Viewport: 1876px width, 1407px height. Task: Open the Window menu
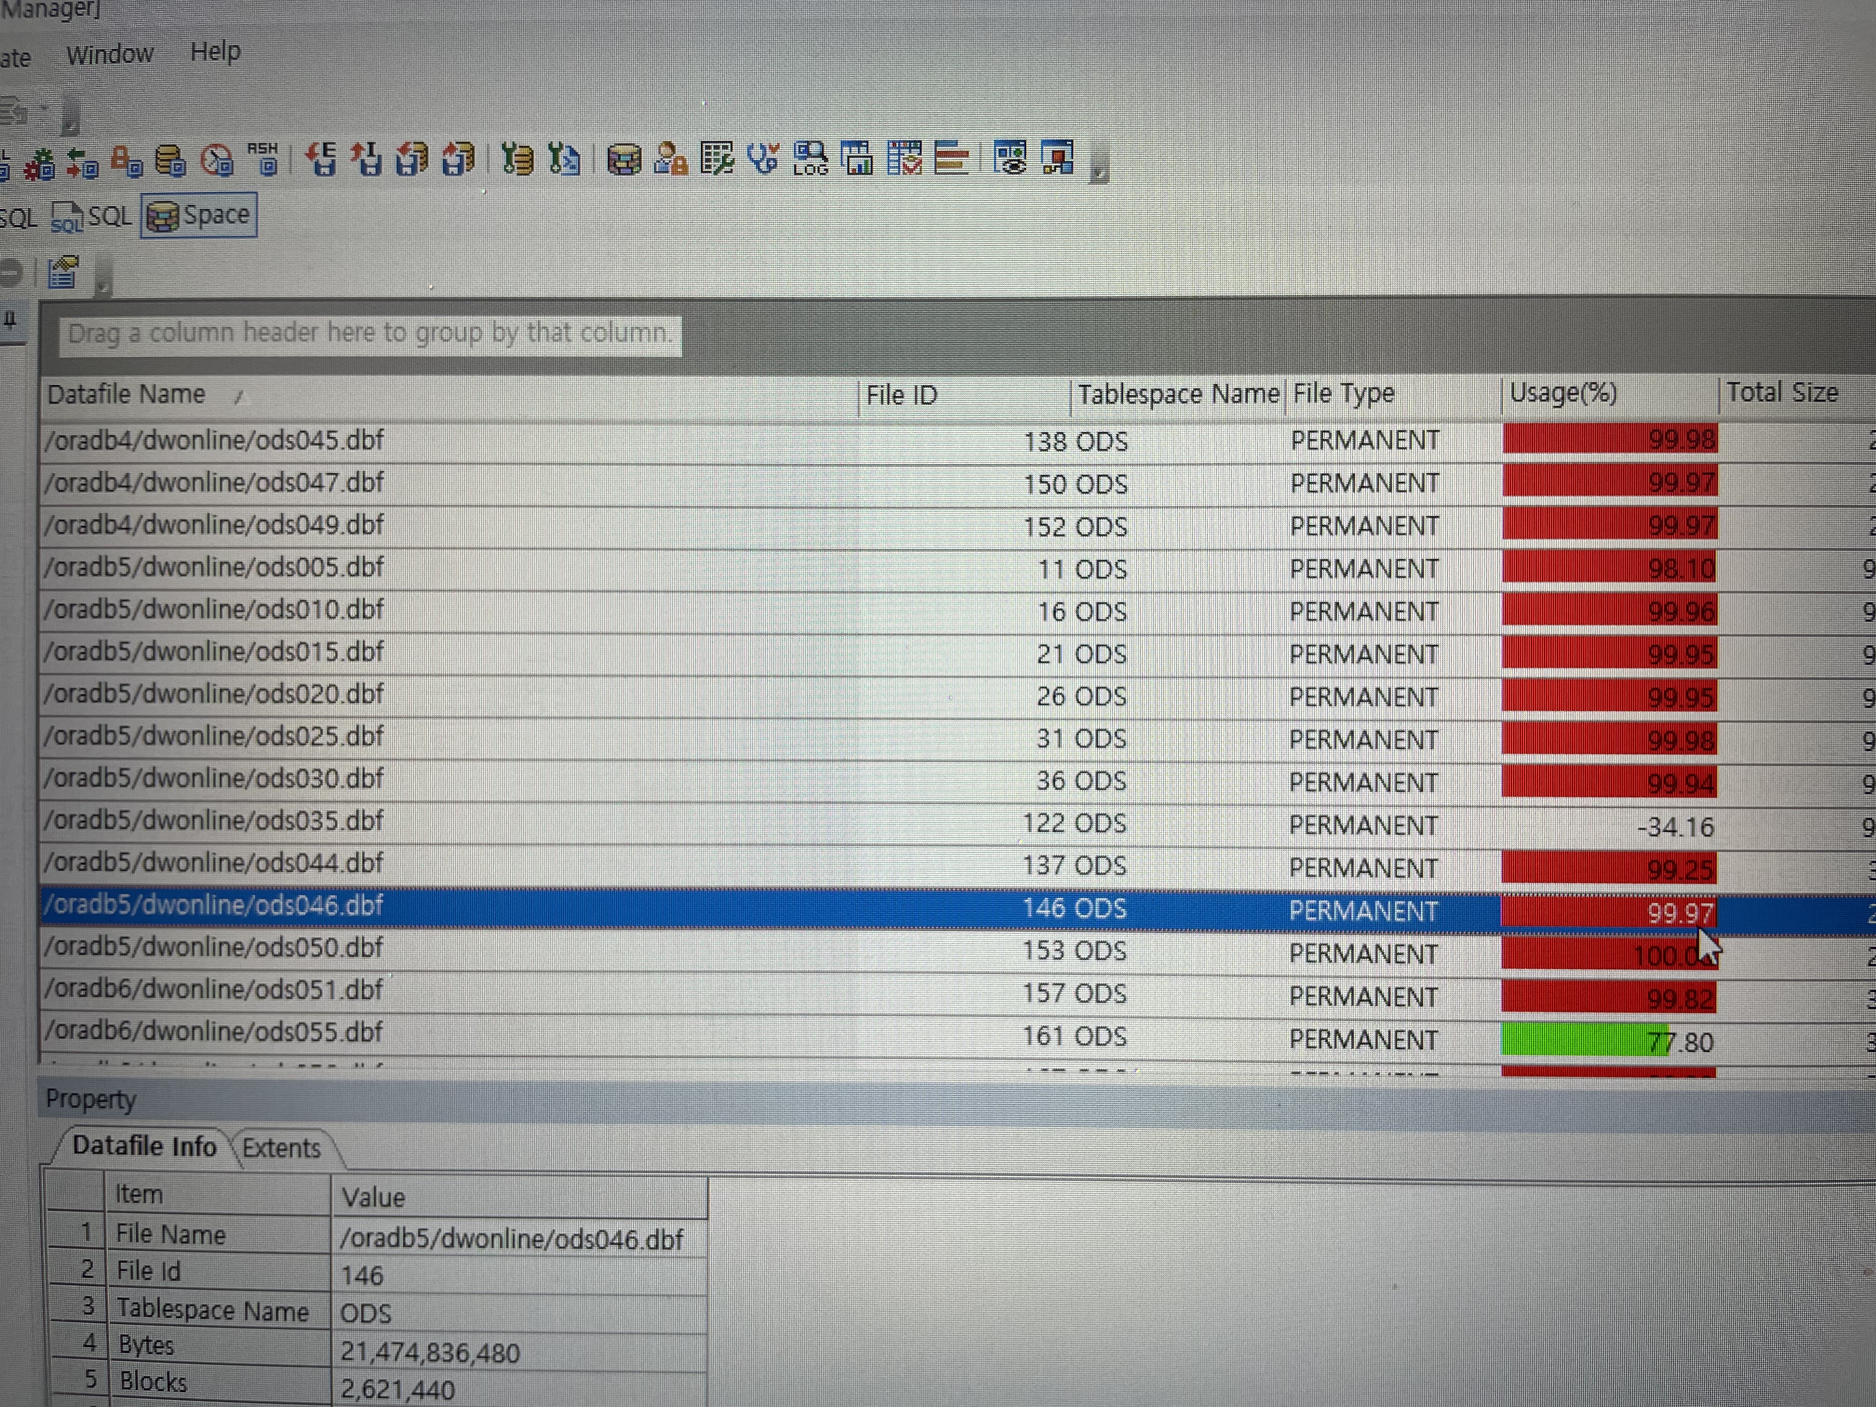[x=110, y=55]
